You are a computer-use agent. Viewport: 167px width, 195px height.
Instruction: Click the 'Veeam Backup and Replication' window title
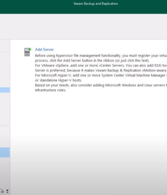(x=96, y=4)
